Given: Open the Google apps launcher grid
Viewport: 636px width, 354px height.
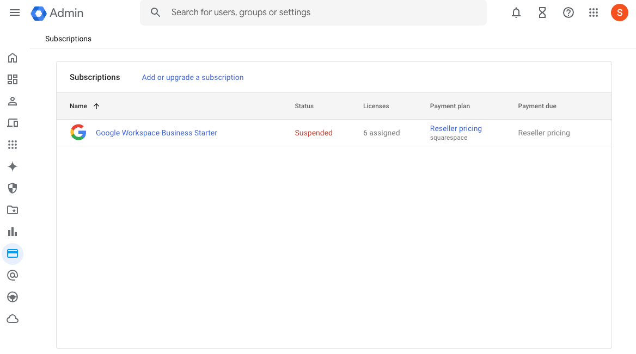Looking at the screenshot, I should tap(594, 13).
